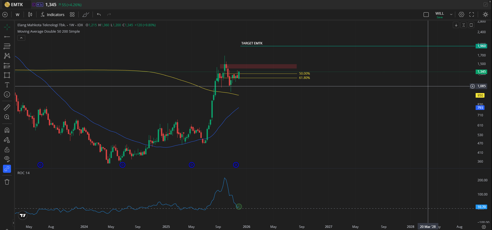Screen dimensions: 492x230
Task: Select the 61.80% Fibonacci level label
Action: (304, 78)
